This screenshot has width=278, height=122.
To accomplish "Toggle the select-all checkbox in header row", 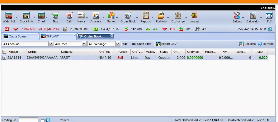I will pos(4,52).
